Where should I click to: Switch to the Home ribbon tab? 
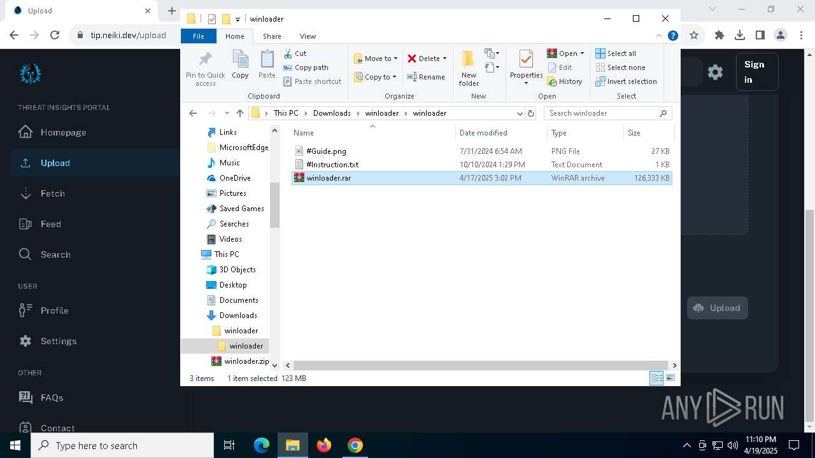coord(234,36)
